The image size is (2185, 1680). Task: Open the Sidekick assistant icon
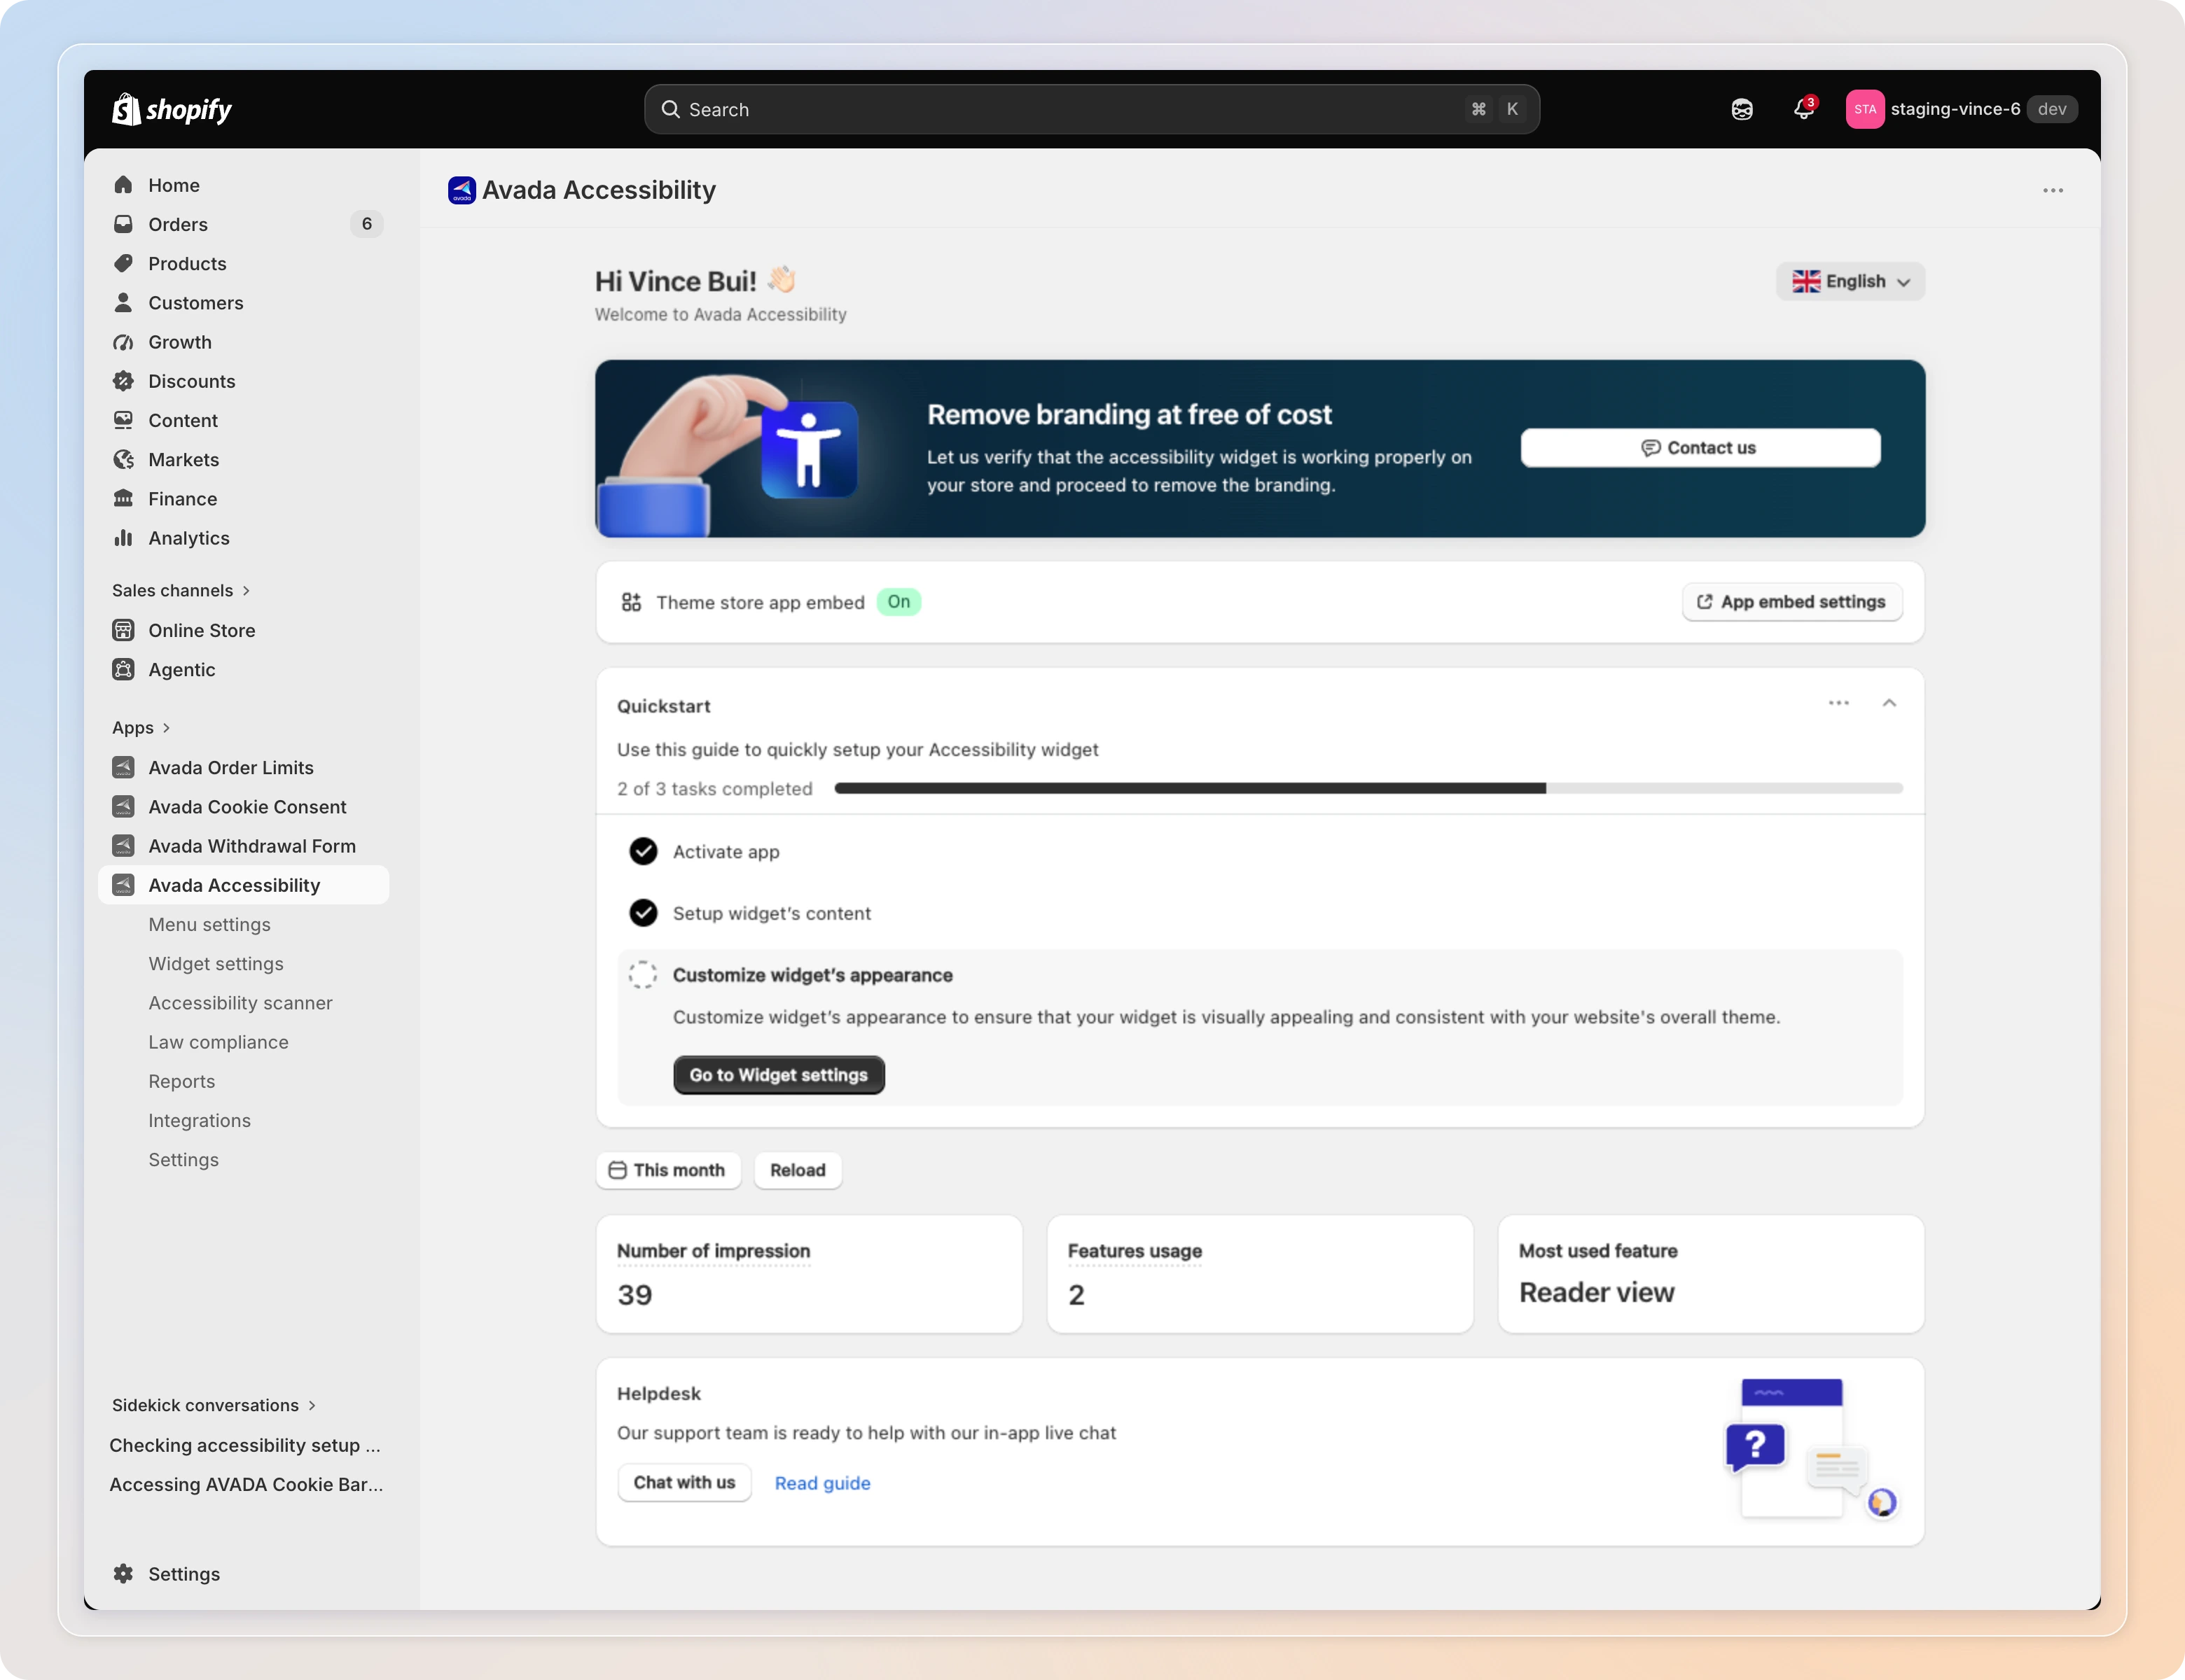pos(1742,109)
